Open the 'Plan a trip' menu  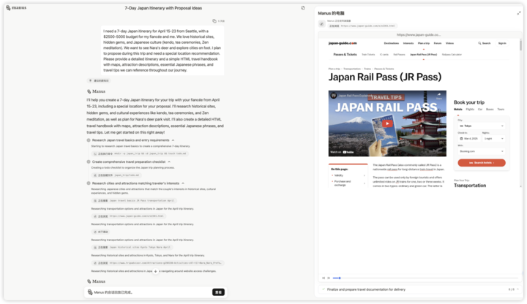coord(424,43)
